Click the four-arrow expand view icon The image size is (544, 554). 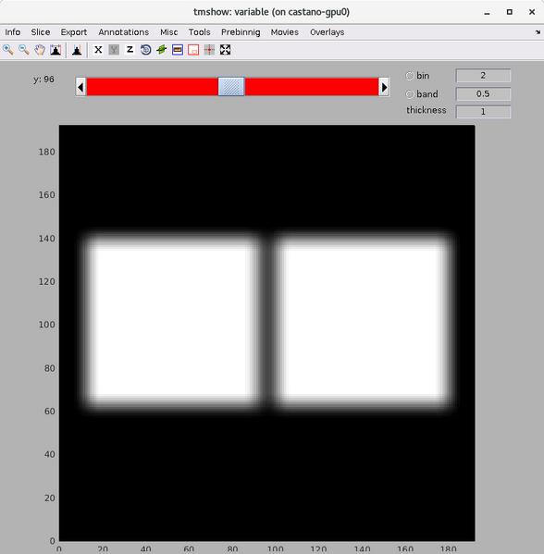click(x=225, y=50)
